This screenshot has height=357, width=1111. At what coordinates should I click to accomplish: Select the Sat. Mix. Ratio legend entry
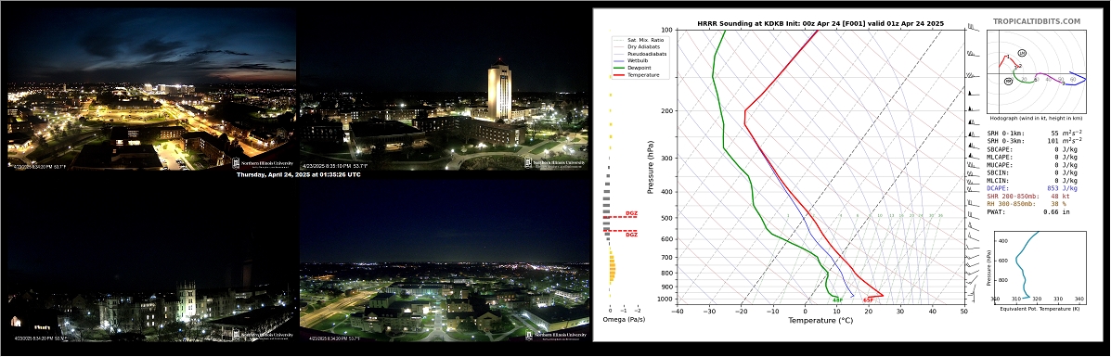pyautogui.click(x=638, y=40)
